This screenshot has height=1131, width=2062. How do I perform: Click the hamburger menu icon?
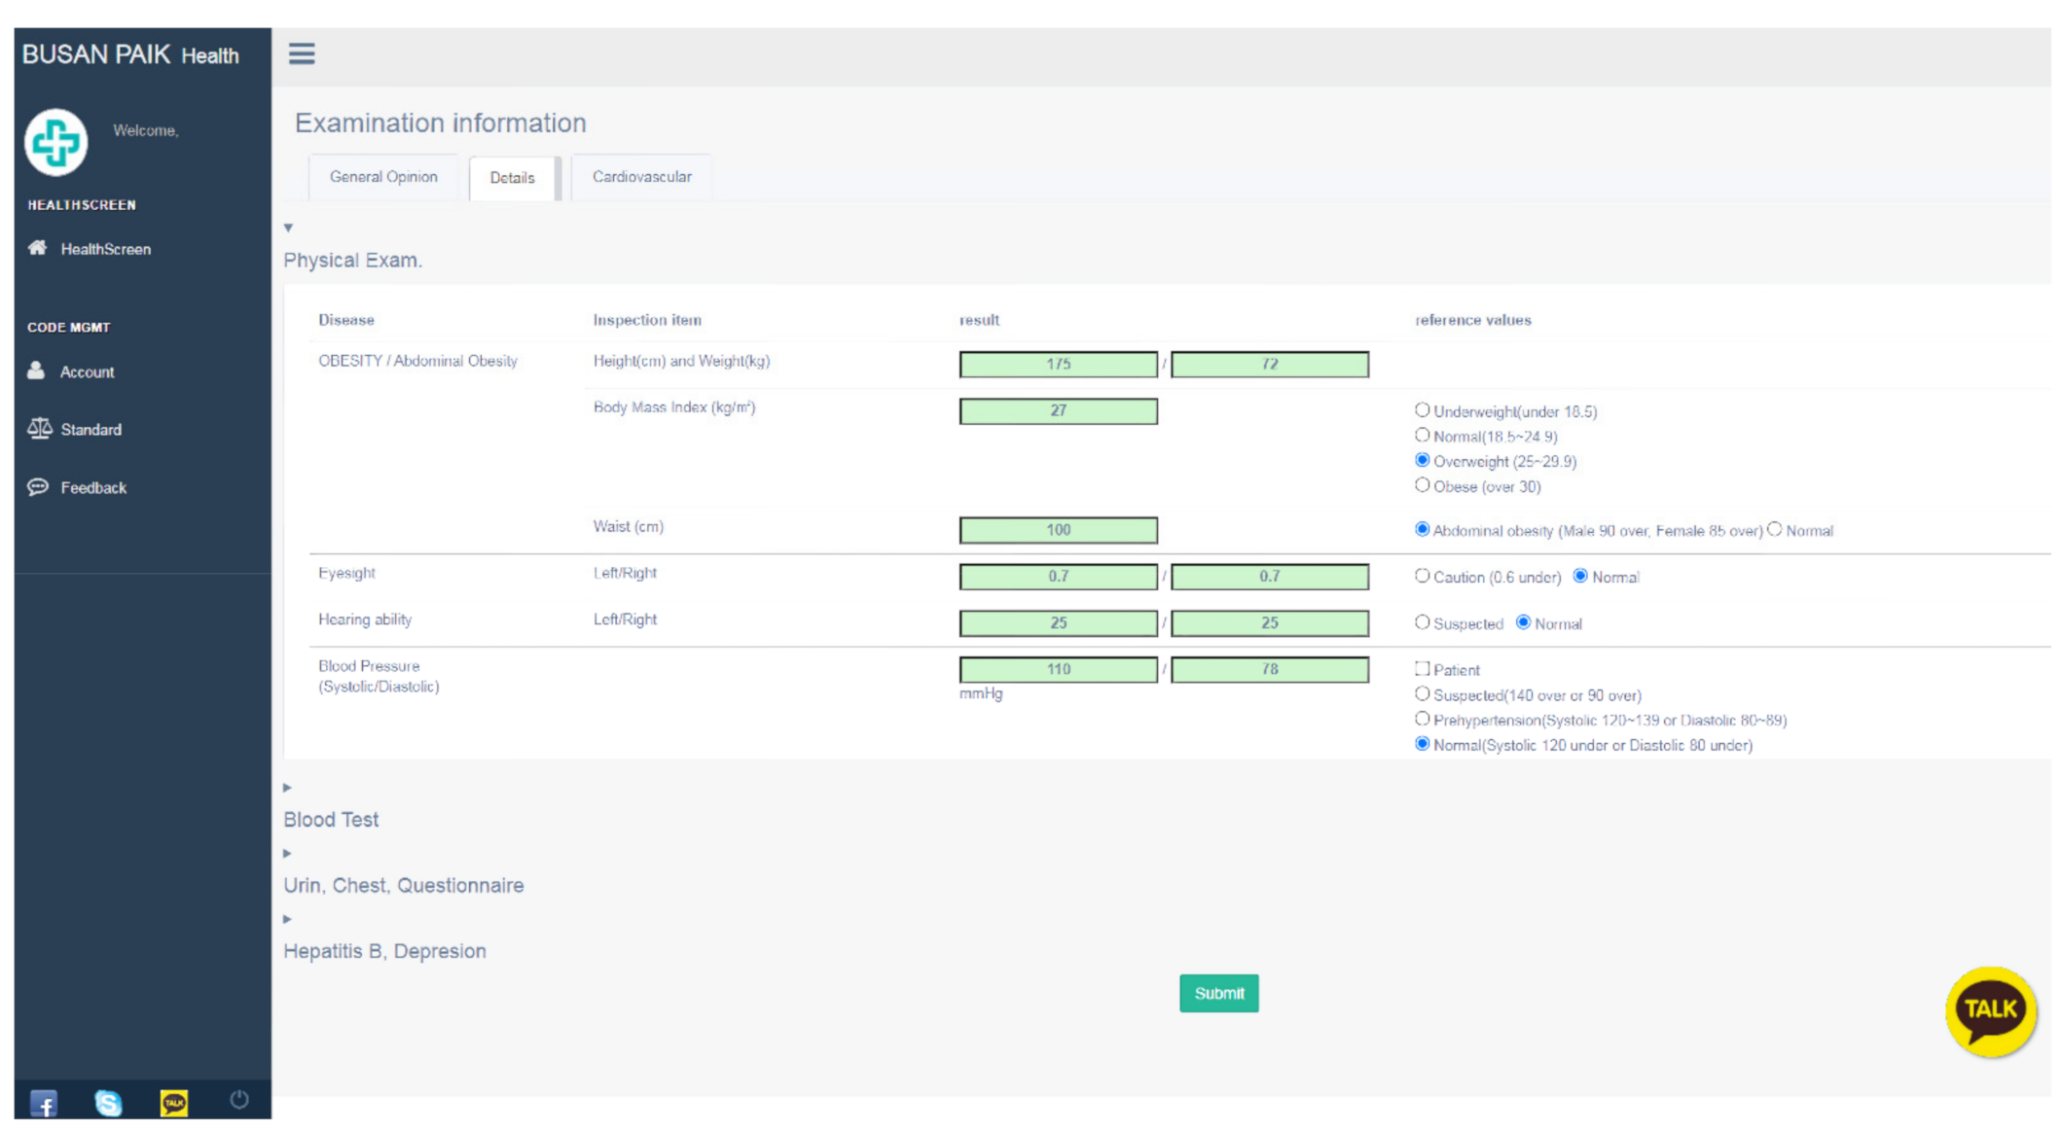tap(302, 53)
